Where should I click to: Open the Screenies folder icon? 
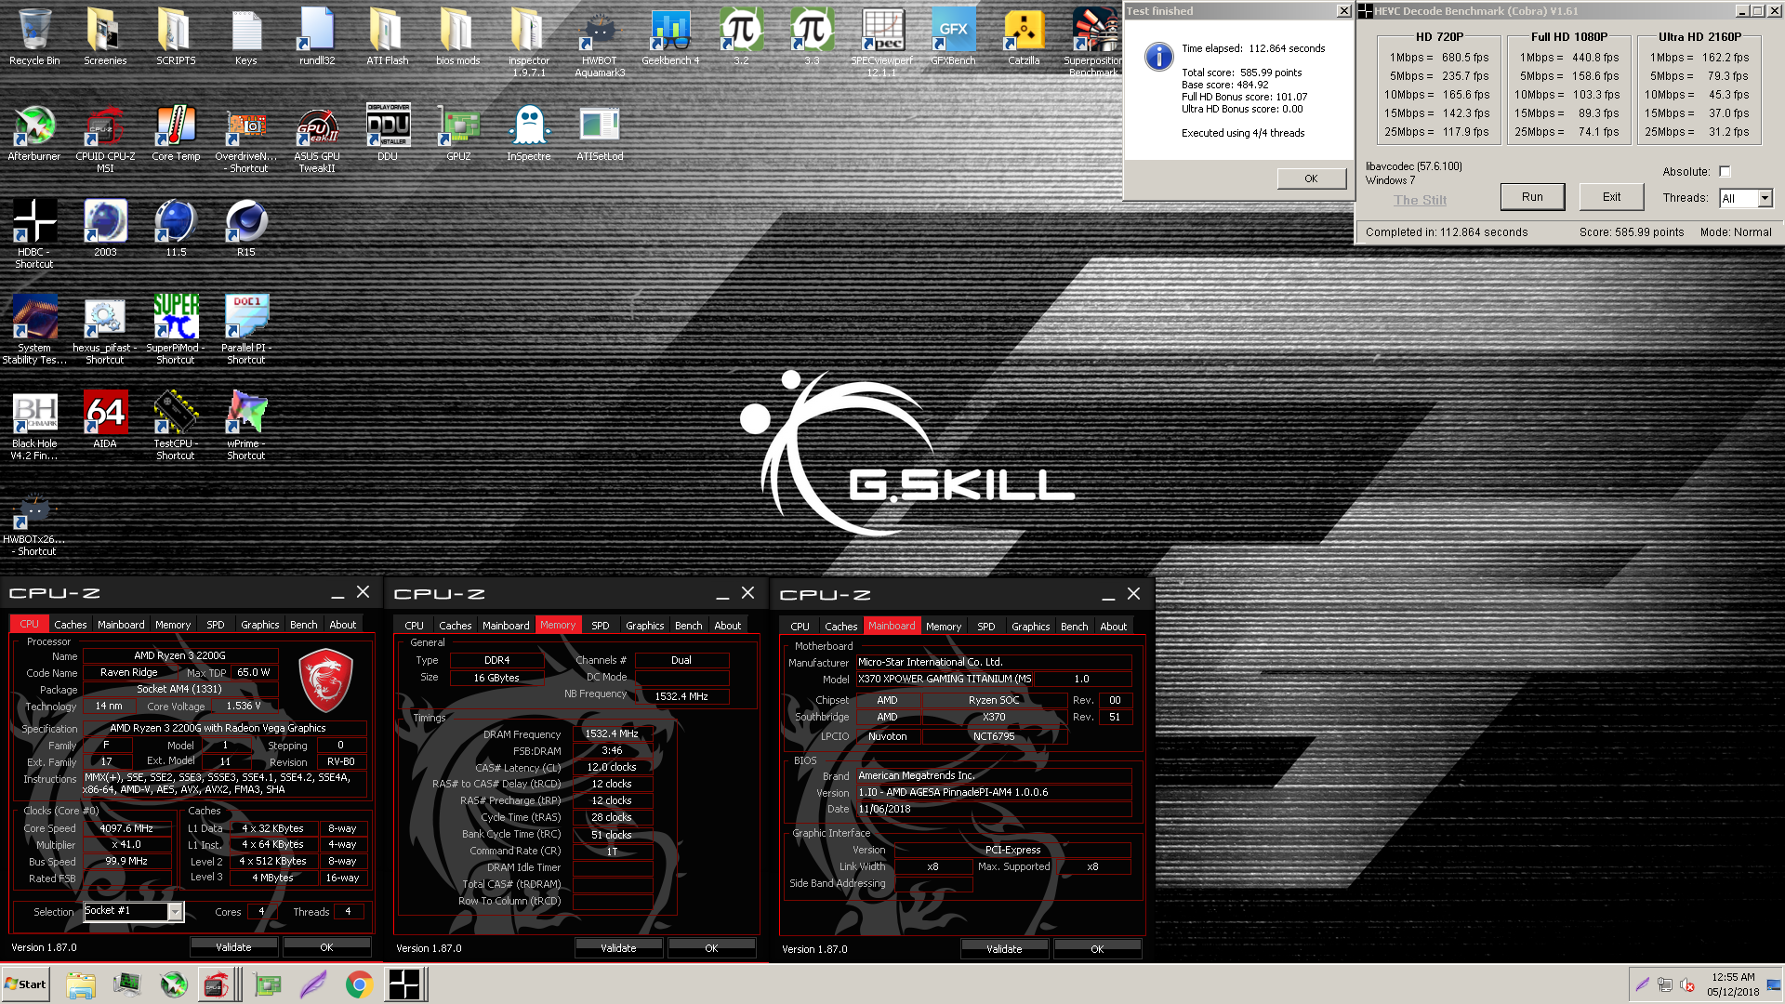click(105, 37)
